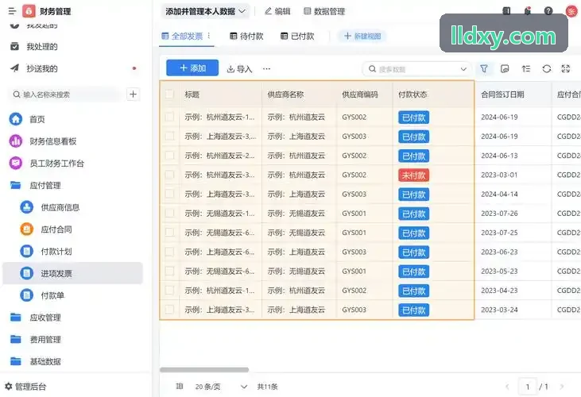581x397 pixels.
Task: Click the 合同签订日期 column header
Action: (502, 94)
